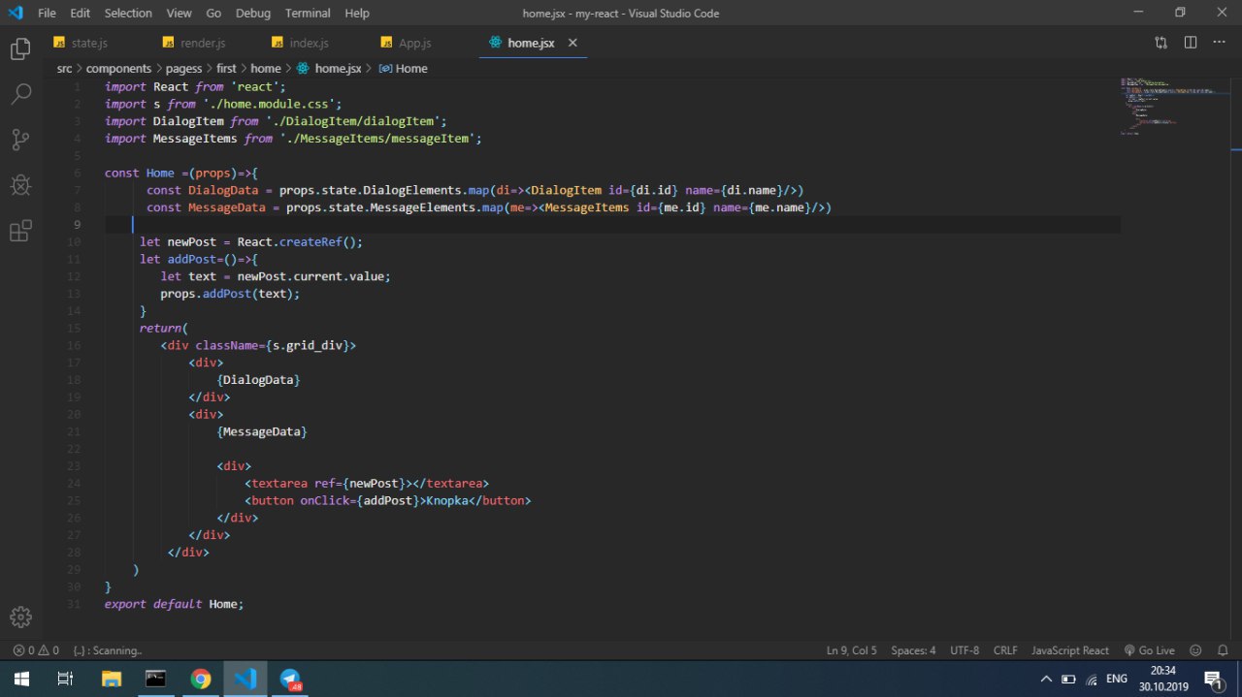Viewport: 1242px width, 697px height.
Task: Open Google Chrome from the taskbar
Action: coord(201,679)
